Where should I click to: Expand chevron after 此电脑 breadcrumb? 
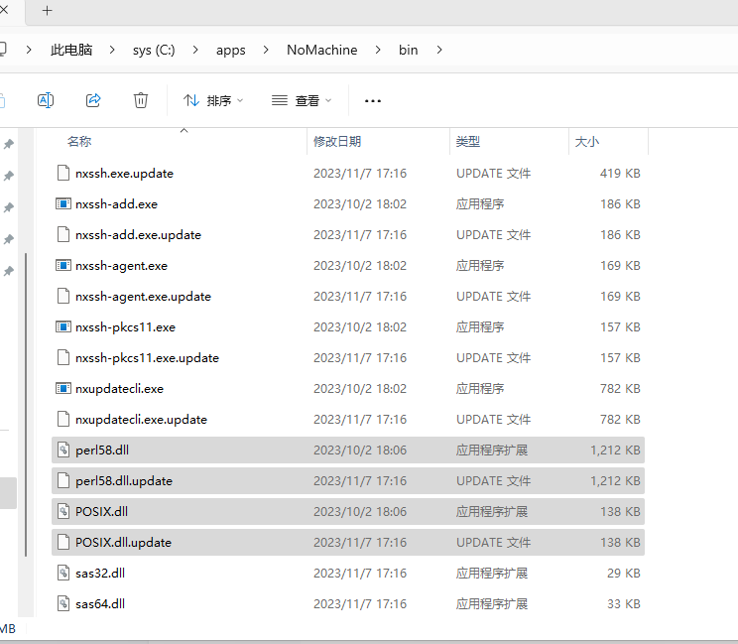[x=112, y=50]
